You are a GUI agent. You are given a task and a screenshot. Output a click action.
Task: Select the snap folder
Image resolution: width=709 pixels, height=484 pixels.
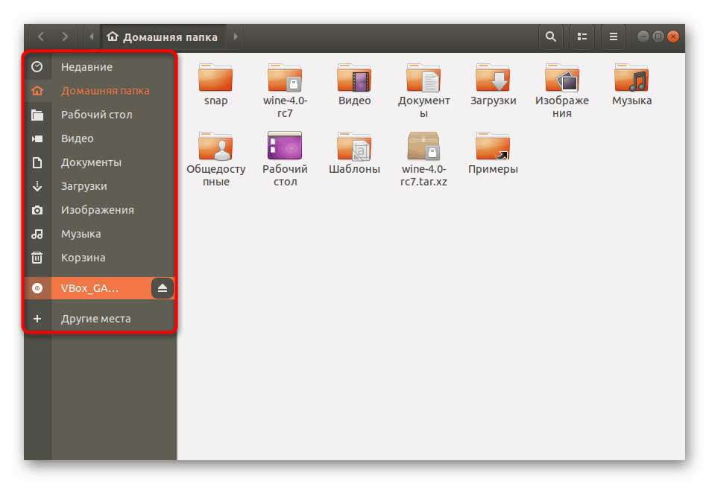(x=215, y=84)
